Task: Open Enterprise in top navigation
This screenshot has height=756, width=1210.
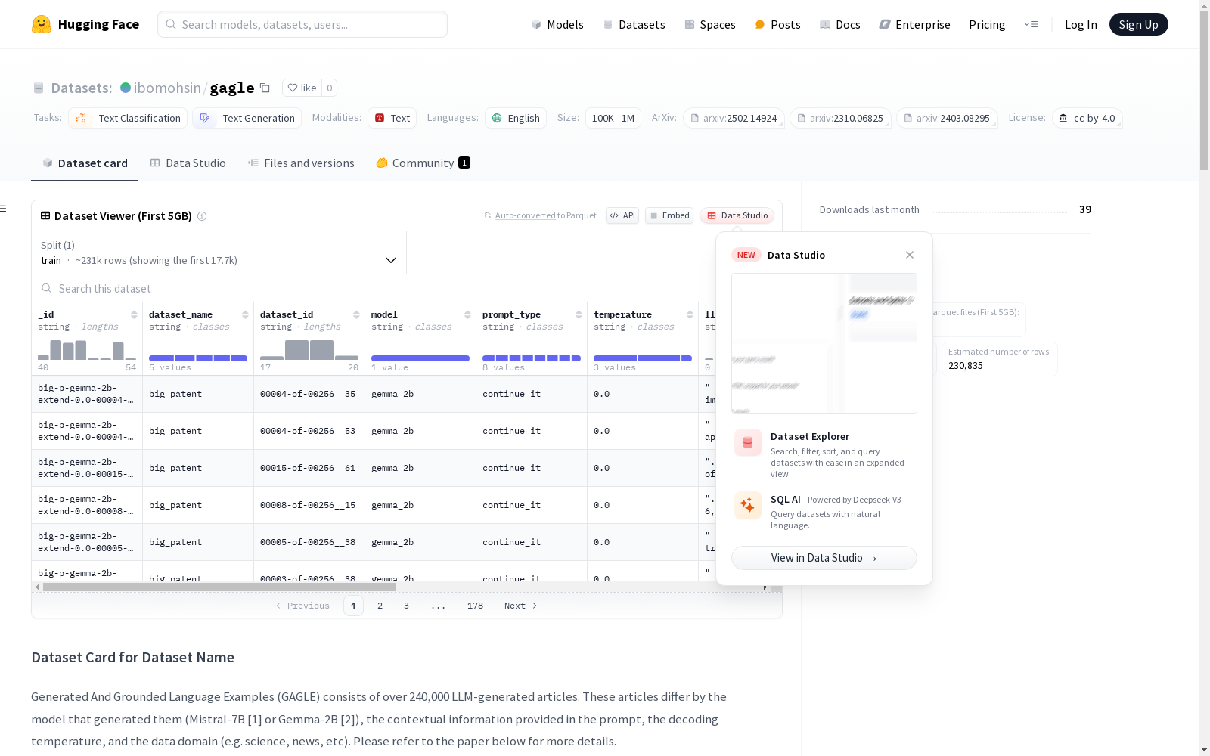Action: 915,24
